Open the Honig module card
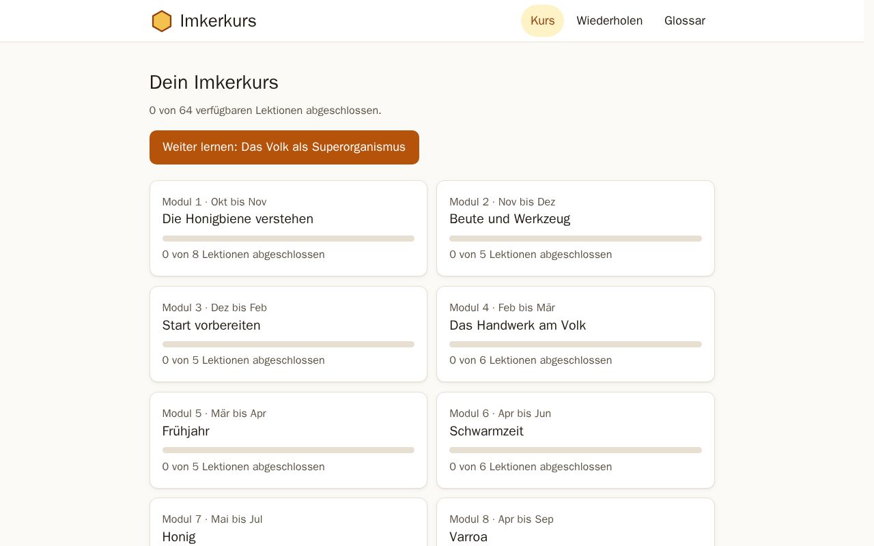Screen dimensions: 874x546 coord(288,522)
